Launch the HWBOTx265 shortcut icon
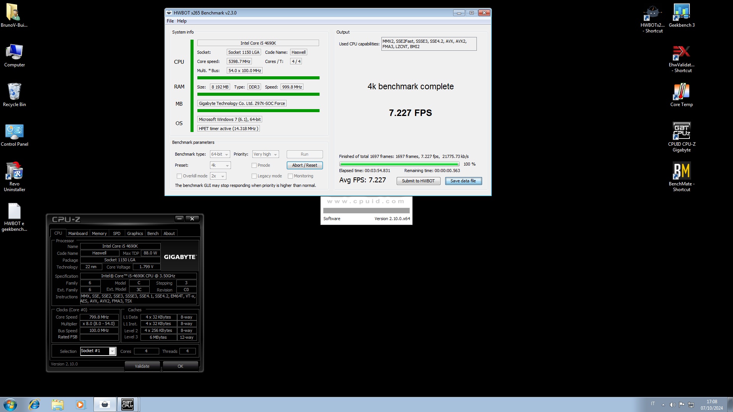The height and width of the screenshot is (412, 733). [652, 18]
